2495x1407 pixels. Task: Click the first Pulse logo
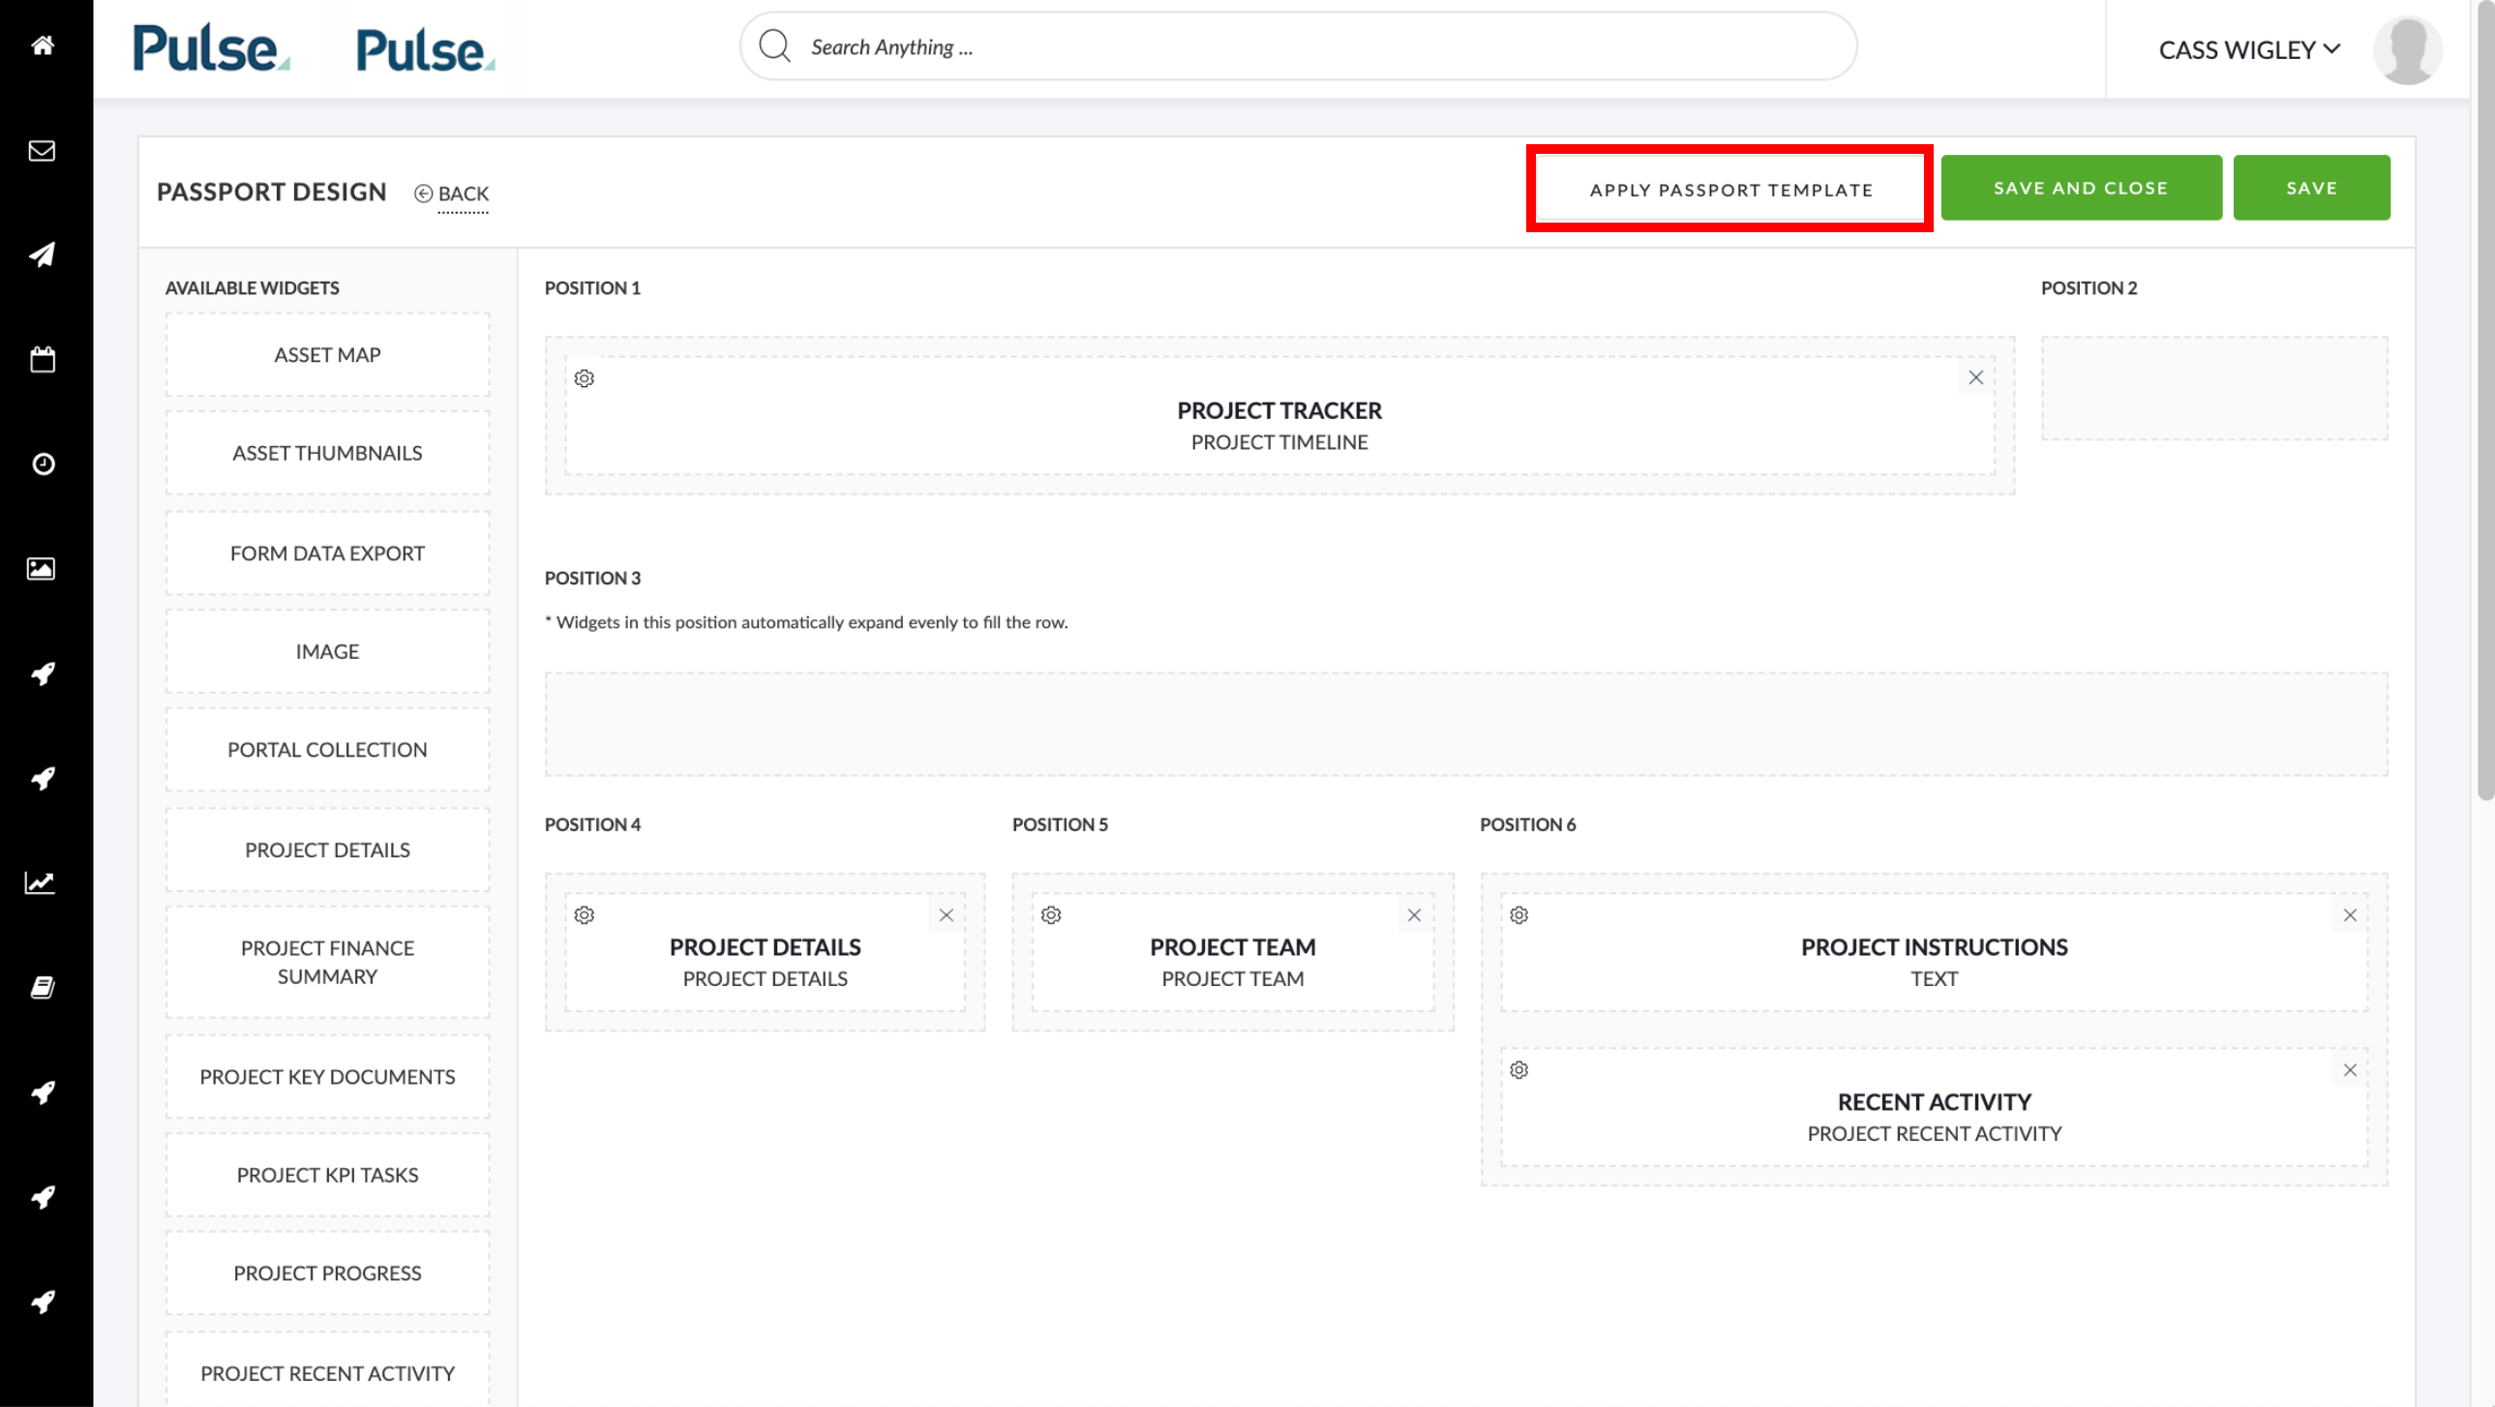(210, 48)
